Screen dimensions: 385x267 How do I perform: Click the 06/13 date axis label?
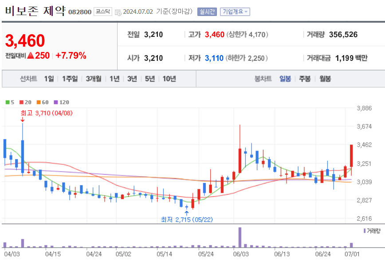[x=282, y=254]
